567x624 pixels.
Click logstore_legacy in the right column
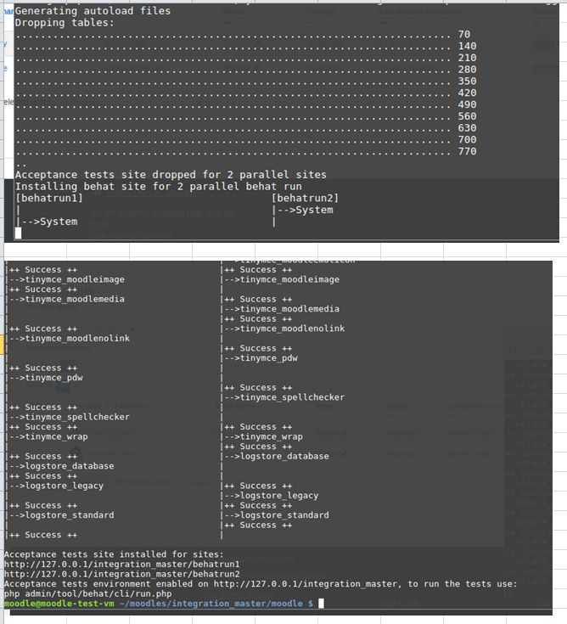coord(279,496)
